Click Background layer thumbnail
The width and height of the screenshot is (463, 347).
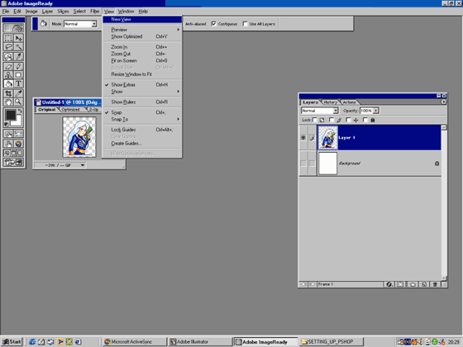[327, 164]
